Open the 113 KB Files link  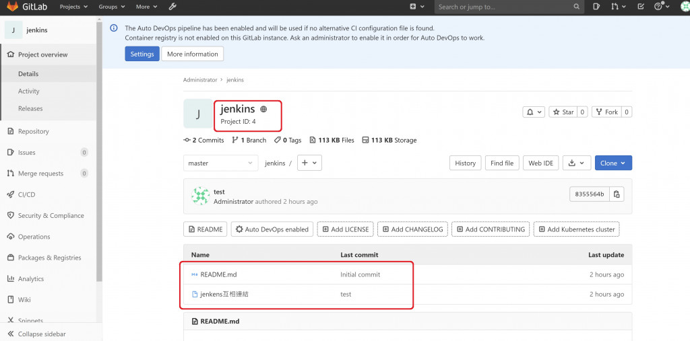(332, 140)
